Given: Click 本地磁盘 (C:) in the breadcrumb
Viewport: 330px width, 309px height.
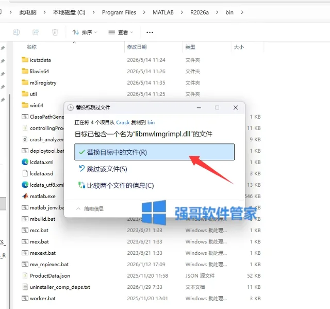Looking at the screenshot, I should (69, 12).
